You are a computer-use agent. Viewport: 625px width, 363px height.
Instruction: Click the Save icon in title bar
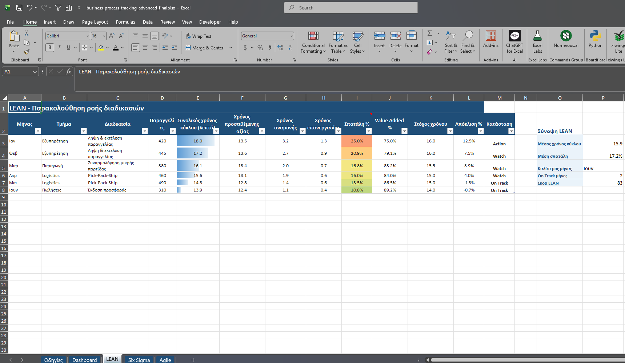click(19, 8)
